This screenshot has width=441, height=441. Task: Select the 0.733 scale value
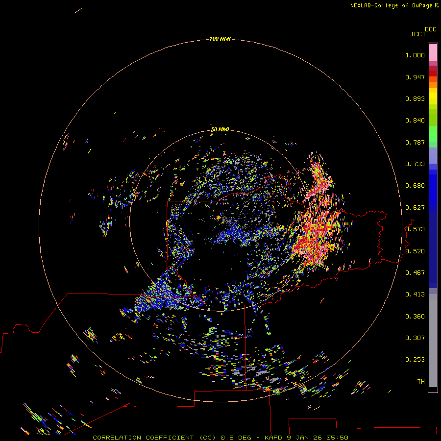(415, 164)
